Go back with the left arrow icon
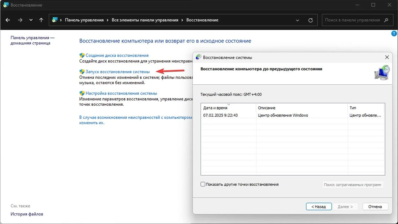 8,20
